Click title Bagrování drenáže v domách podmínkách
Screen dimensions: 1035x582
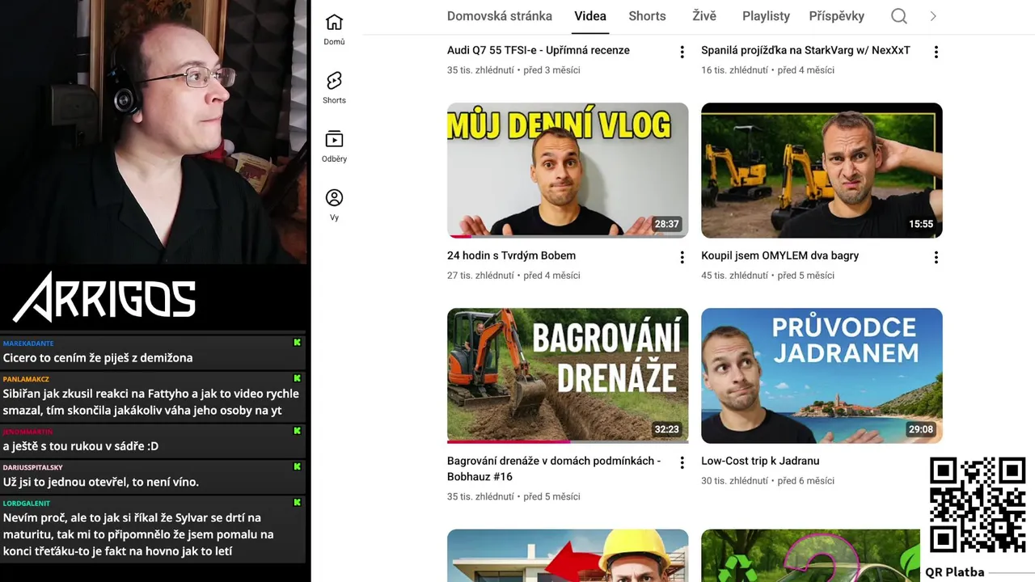point(554,469)
